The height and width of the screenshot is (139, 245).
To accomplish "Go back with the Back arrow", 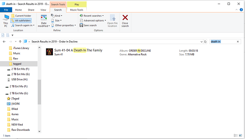I will 4,42.
